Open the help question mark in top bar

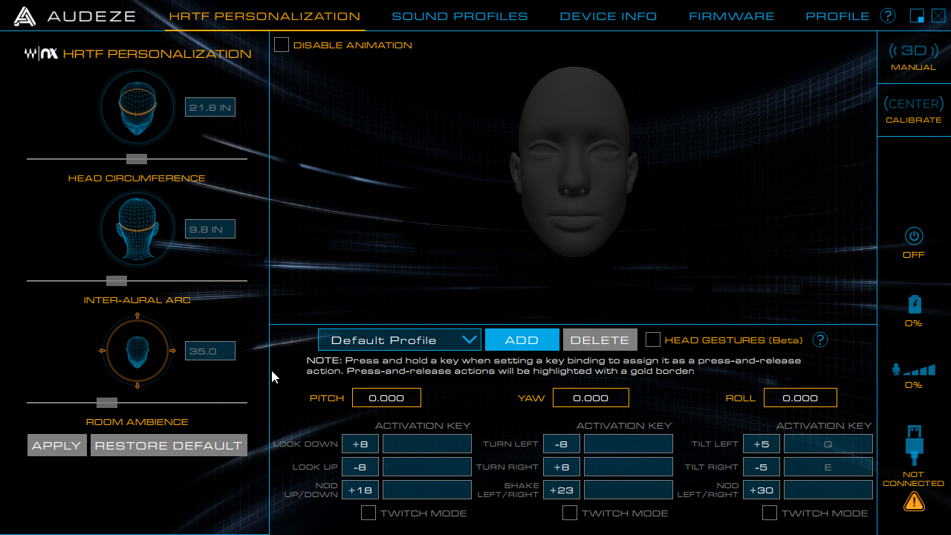[x=888, y=16]
